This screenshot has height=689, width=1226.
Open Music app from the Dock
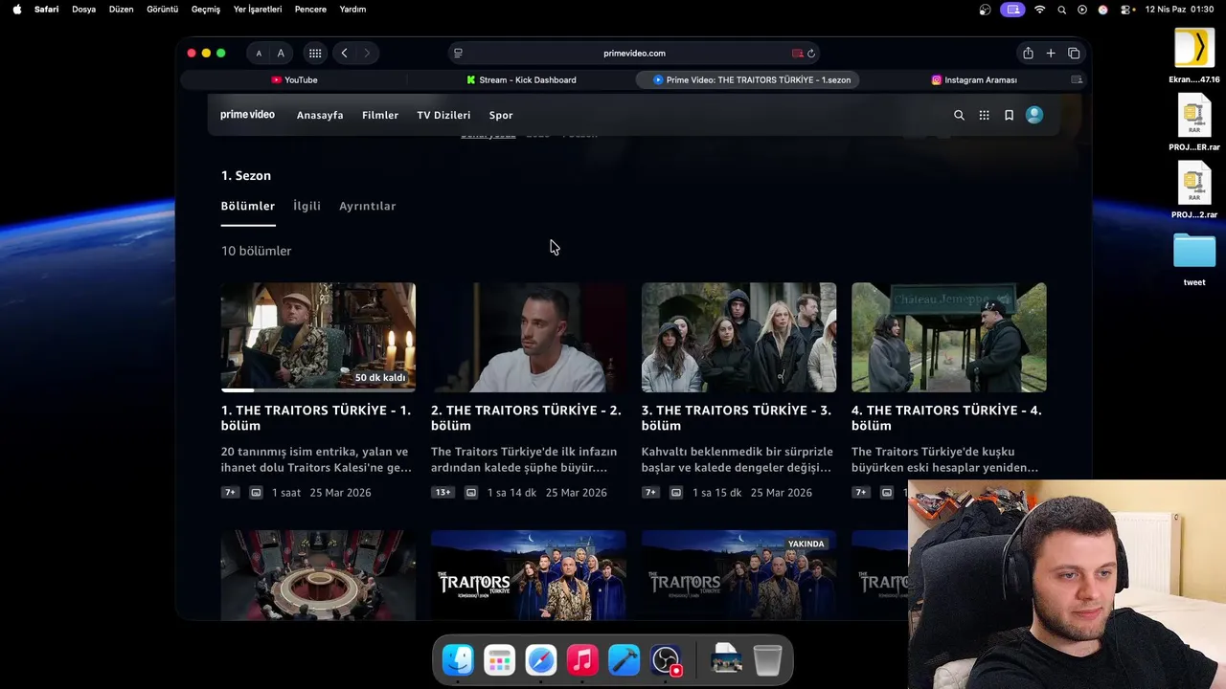tap(582, 660)
